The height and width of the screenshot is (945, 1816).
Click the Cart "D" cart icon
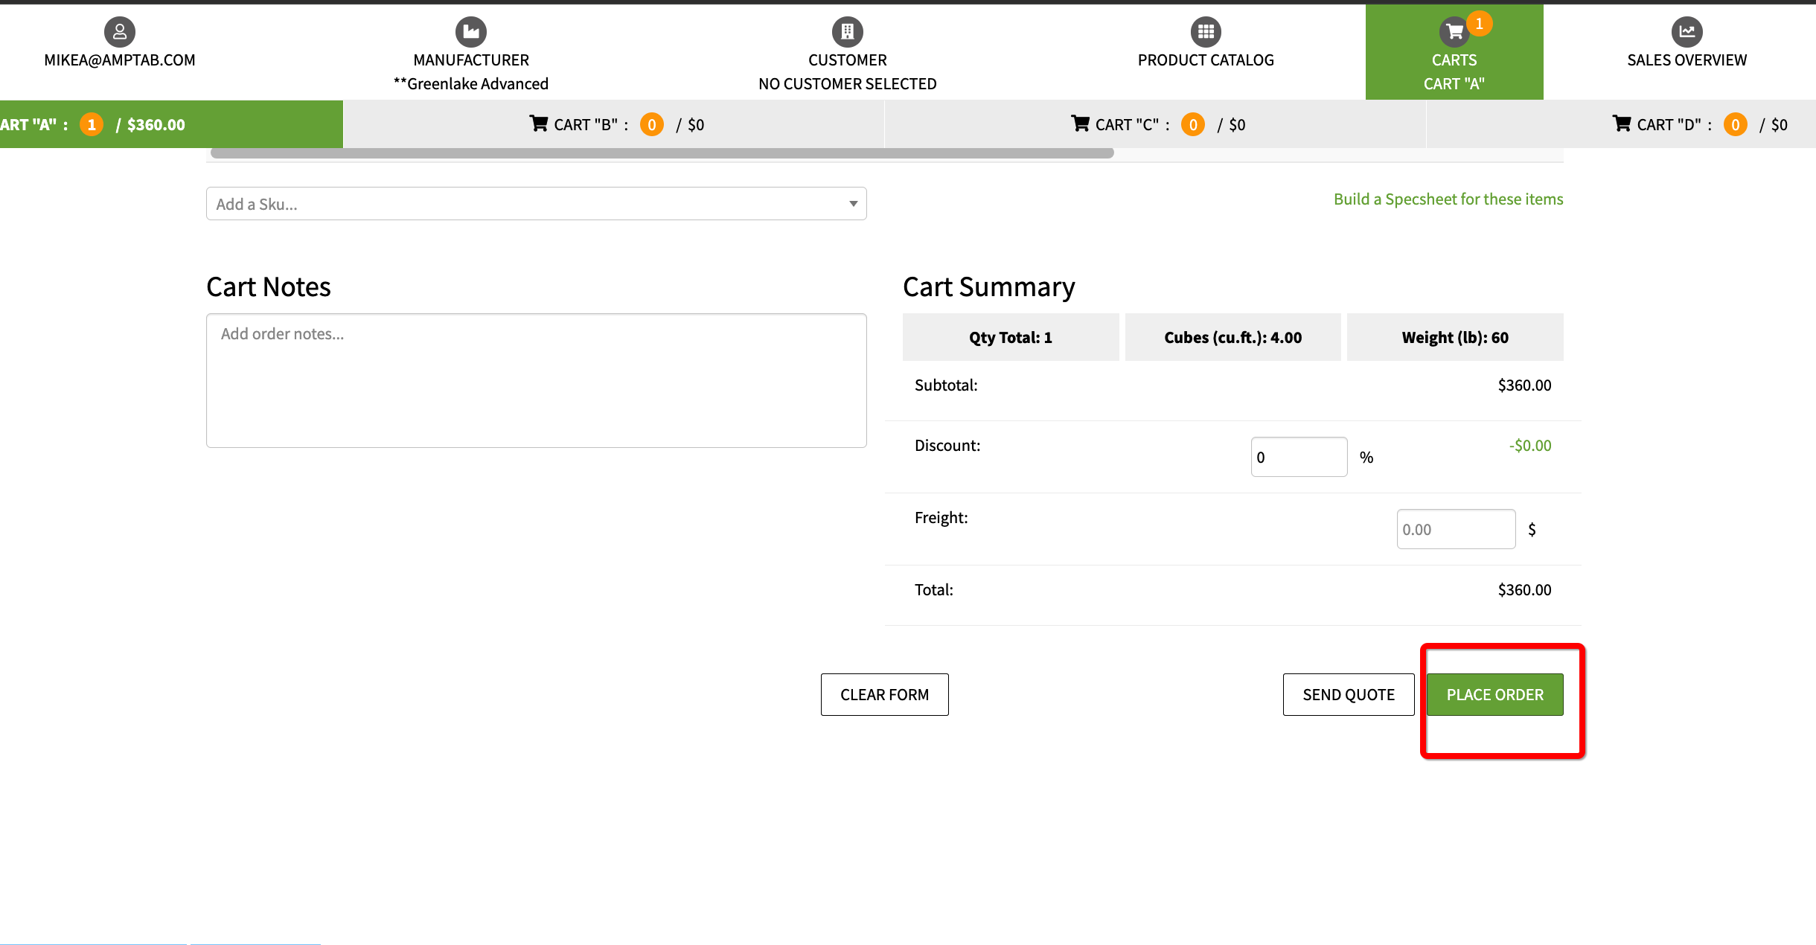coord(1622,124)
